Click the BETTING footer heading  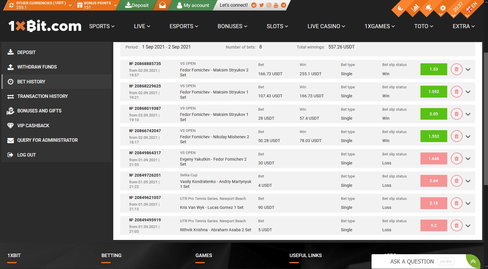[112, 255]
